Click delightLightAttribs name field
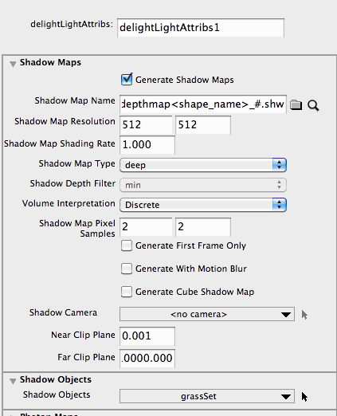This screenshot has width=337, height=416. click(x=201, y=28)
